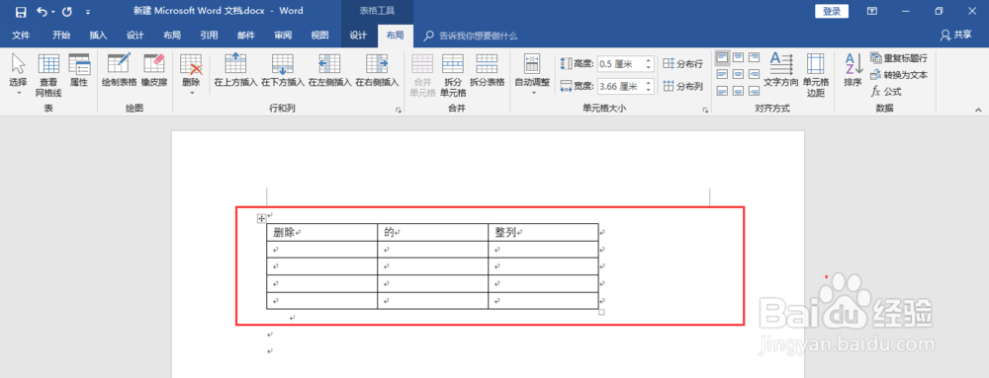Screen dimensions: 989x378
Task: Switch to the Review (审阅) tab
Action: click(x=283, y=36)
